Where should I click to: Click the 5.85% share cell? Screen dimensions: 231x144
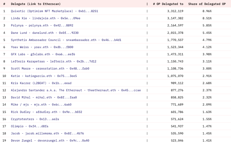coord(207,25)
